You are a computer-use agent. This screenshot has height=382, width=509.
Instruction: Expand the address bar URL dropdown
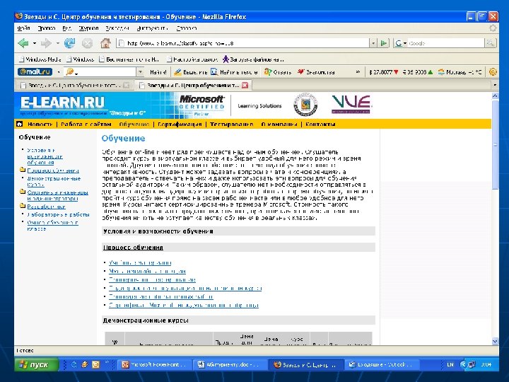[373, 43]
